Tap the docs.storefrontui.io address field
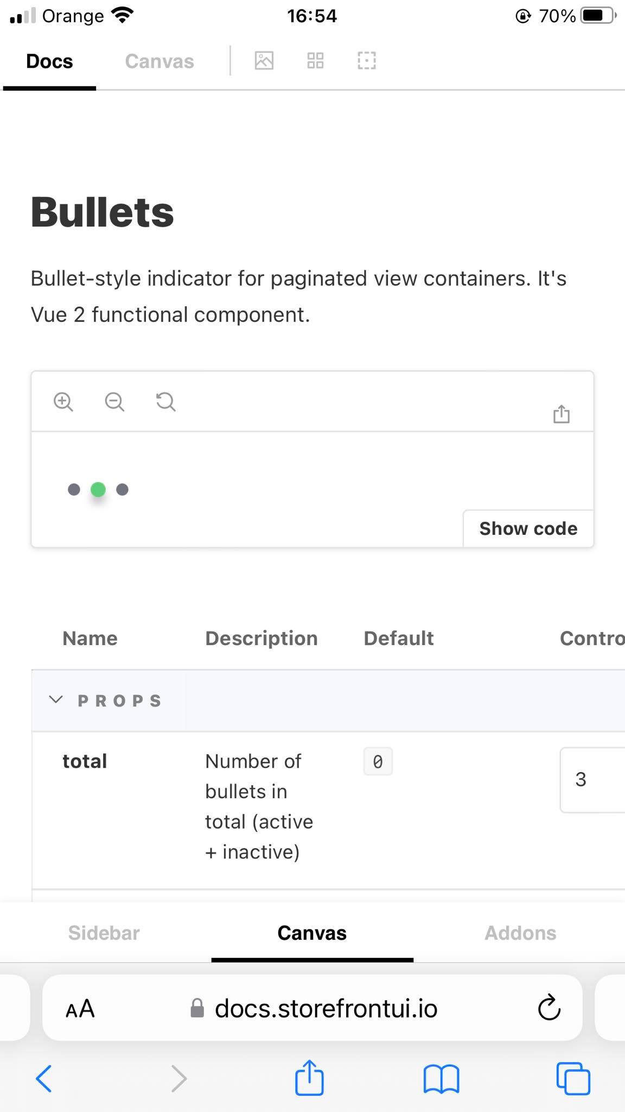Image resolution: width=625 pixels, height=1112 pixels. pos(326,1009)
